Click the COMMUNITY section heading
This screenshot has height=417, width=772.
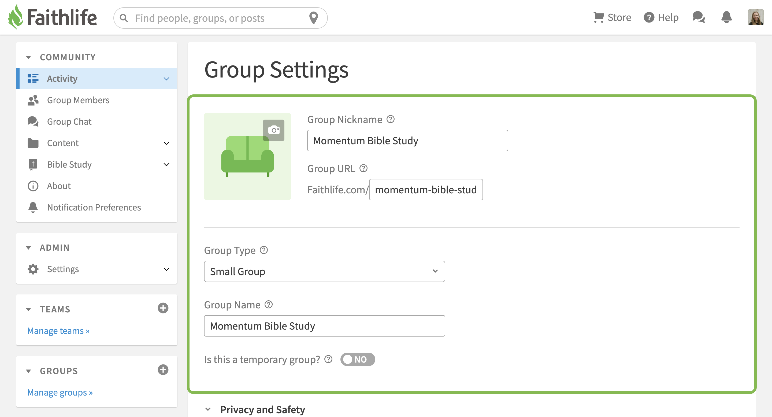coord(68,57)
